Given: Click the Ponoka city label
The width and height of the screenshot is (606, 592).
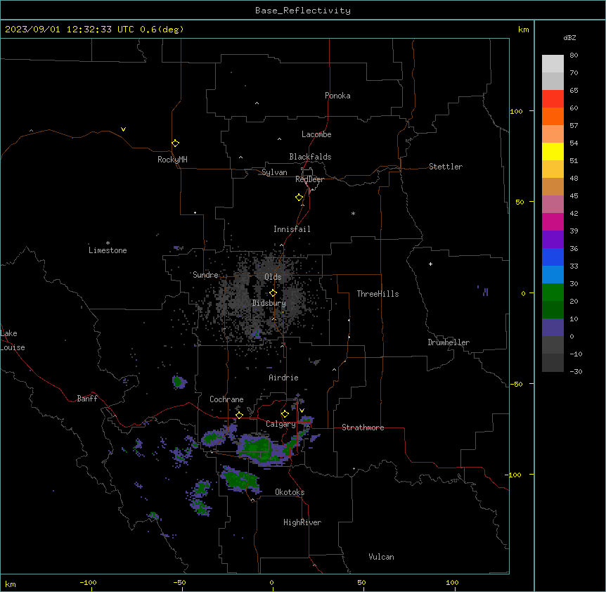Looking at the screenshot, I should click(337, 96).
